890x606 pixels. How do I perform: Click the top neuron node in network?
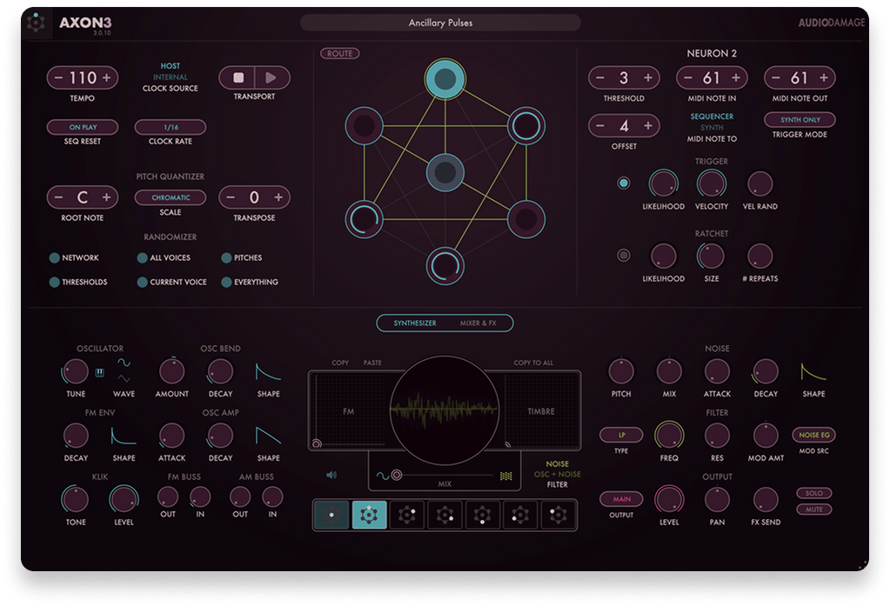445,80
